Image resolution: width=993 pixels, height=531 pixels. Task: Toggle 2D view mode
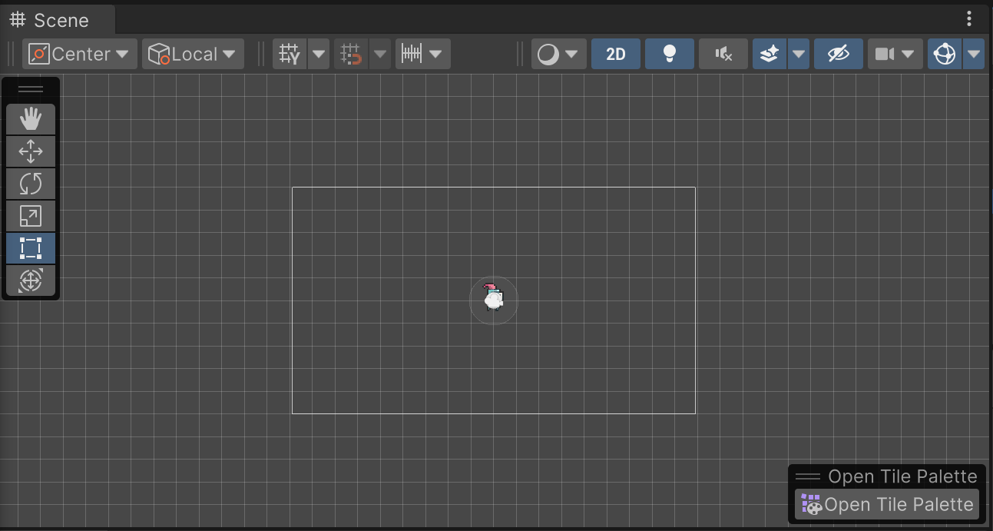(616, 54)
